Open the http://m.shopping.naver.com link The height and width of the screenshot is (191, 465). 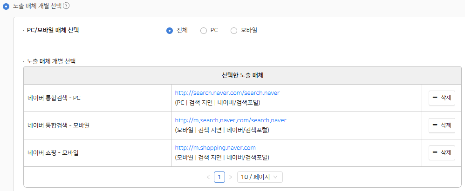215,148
